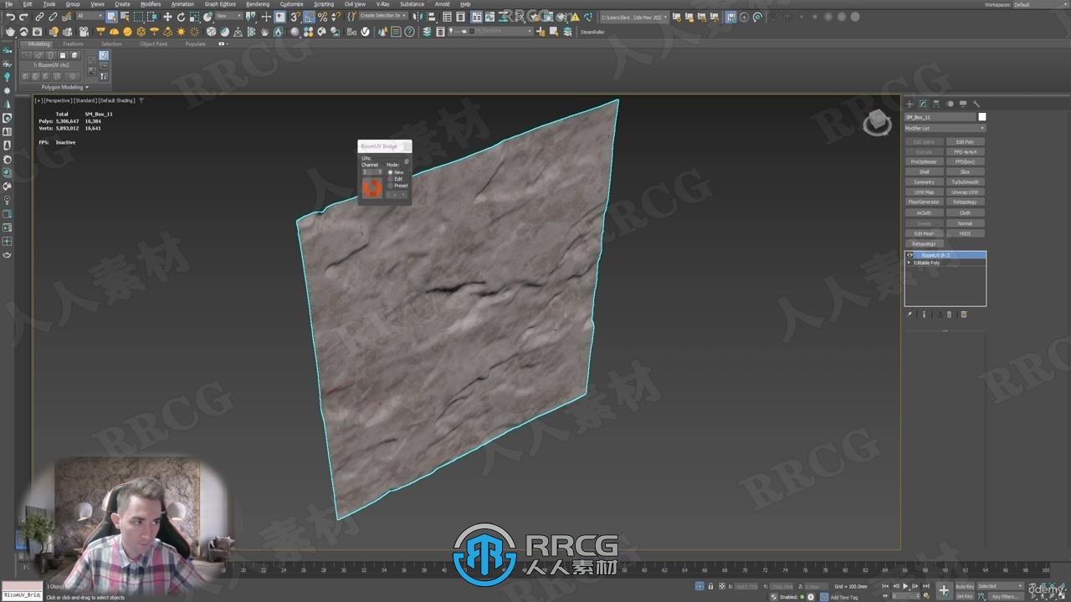Click the SM_Box_11 object name field
Screen dimensions: 1071x602
940,117
